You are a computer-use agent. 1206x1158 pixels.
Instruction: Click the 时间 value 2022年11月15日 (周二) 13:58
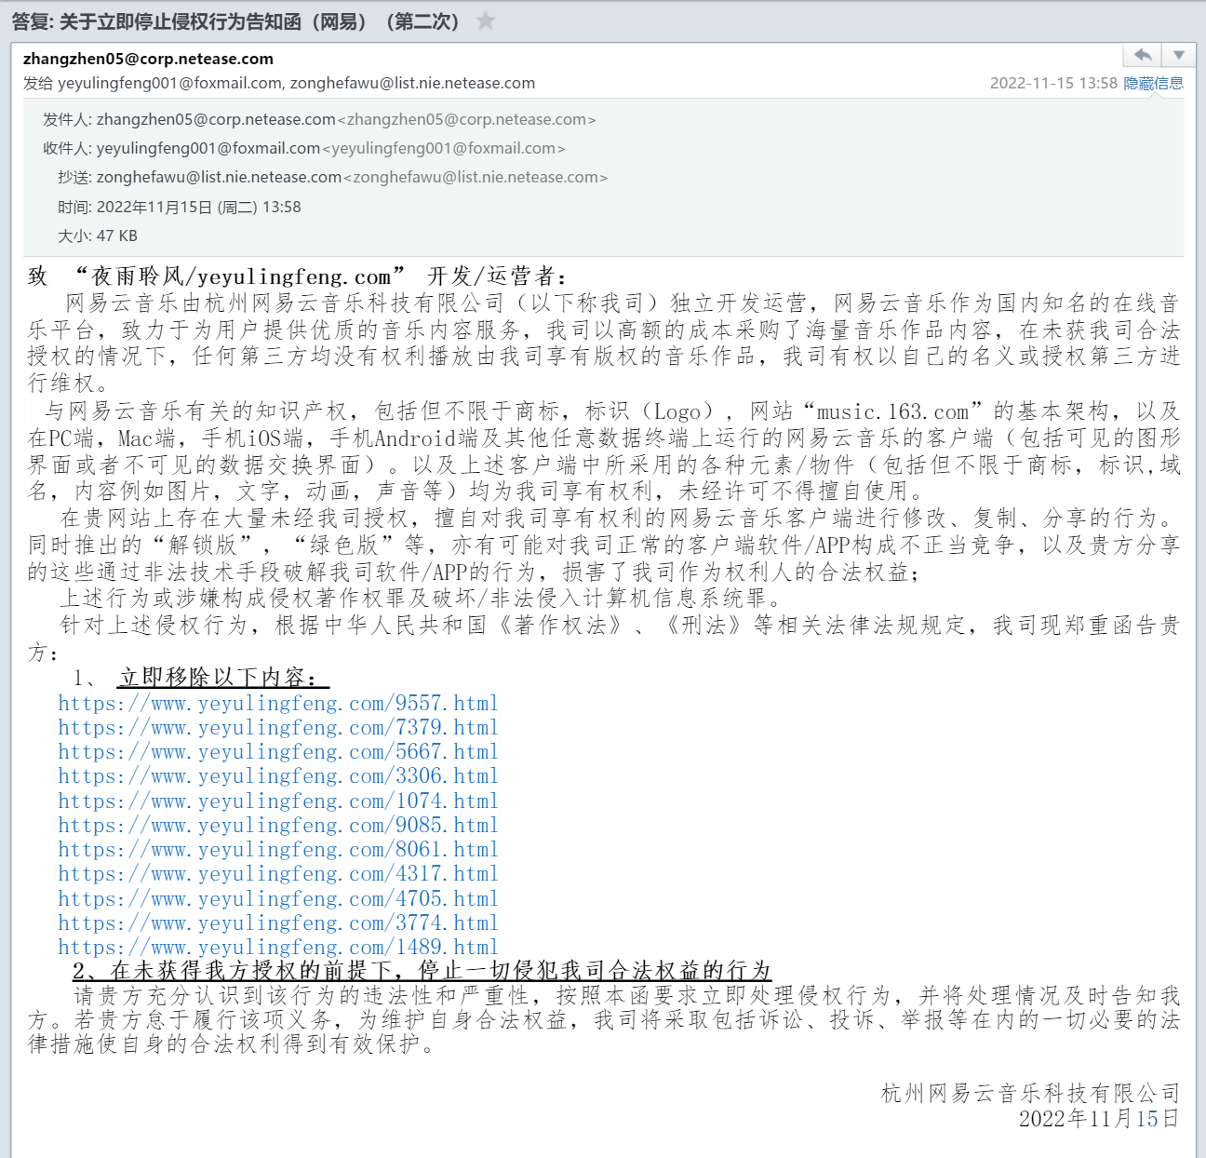199,207
